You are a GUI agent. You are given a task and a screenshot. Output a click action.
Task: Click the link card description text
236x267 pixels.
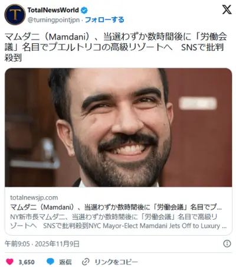pos(118,221)
